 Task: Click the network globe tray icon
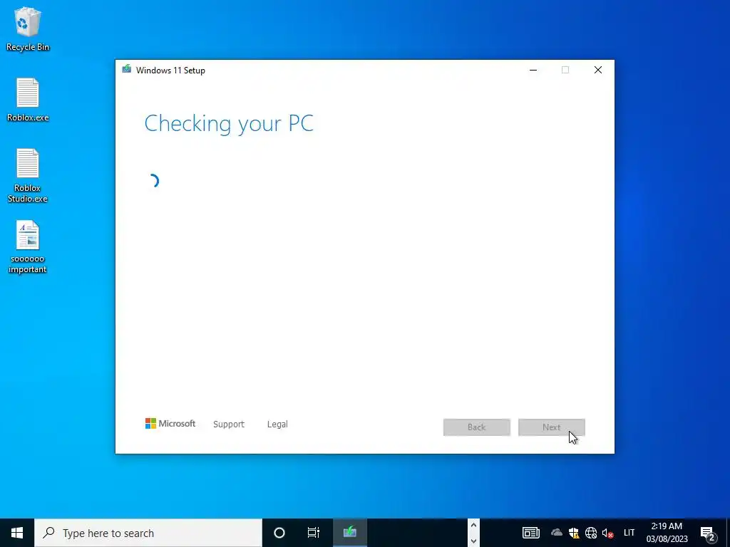tap(591, 533)
